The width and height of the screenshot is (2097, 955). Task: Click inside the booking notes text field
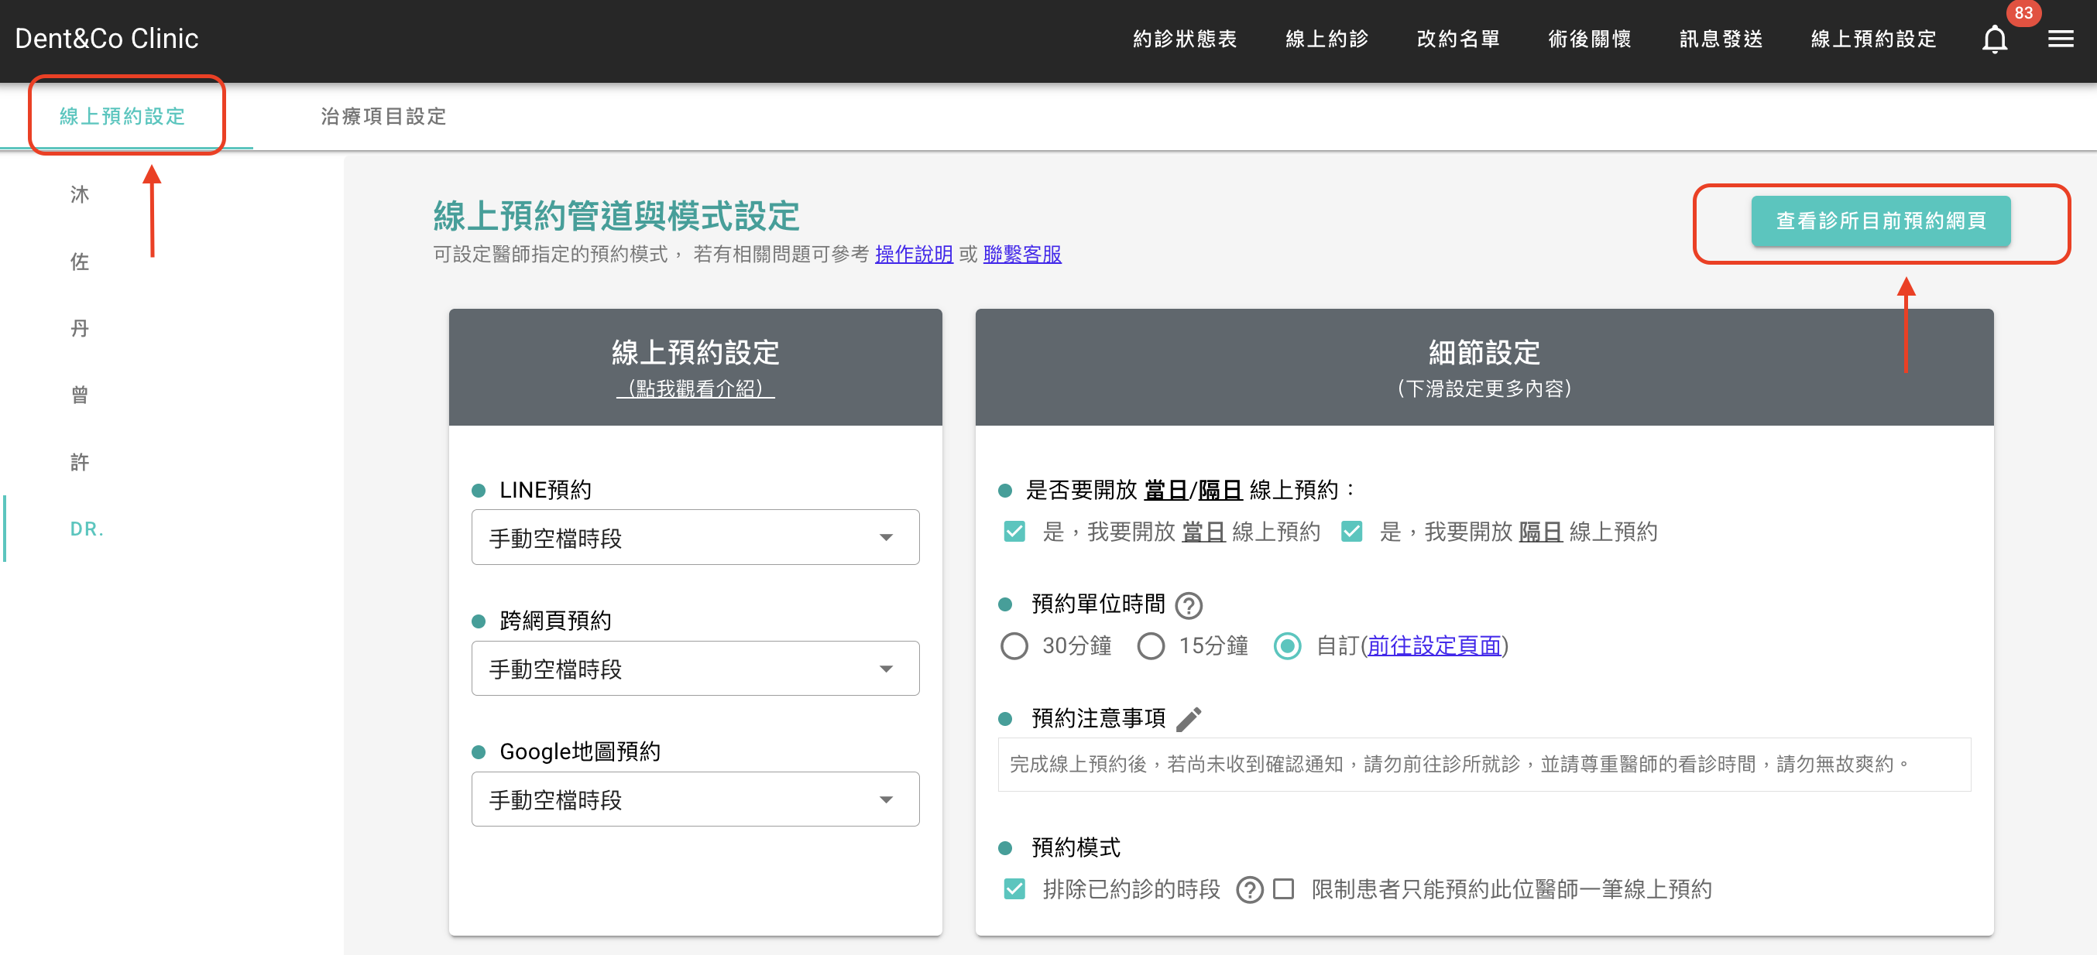tap(1483, 764)
